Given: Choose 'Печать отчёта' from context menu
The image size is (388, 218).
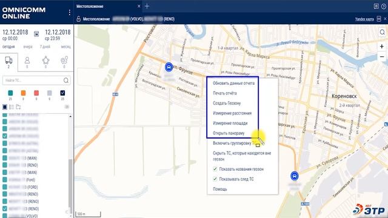Looking at the screenshot, I should coord(225,93).
